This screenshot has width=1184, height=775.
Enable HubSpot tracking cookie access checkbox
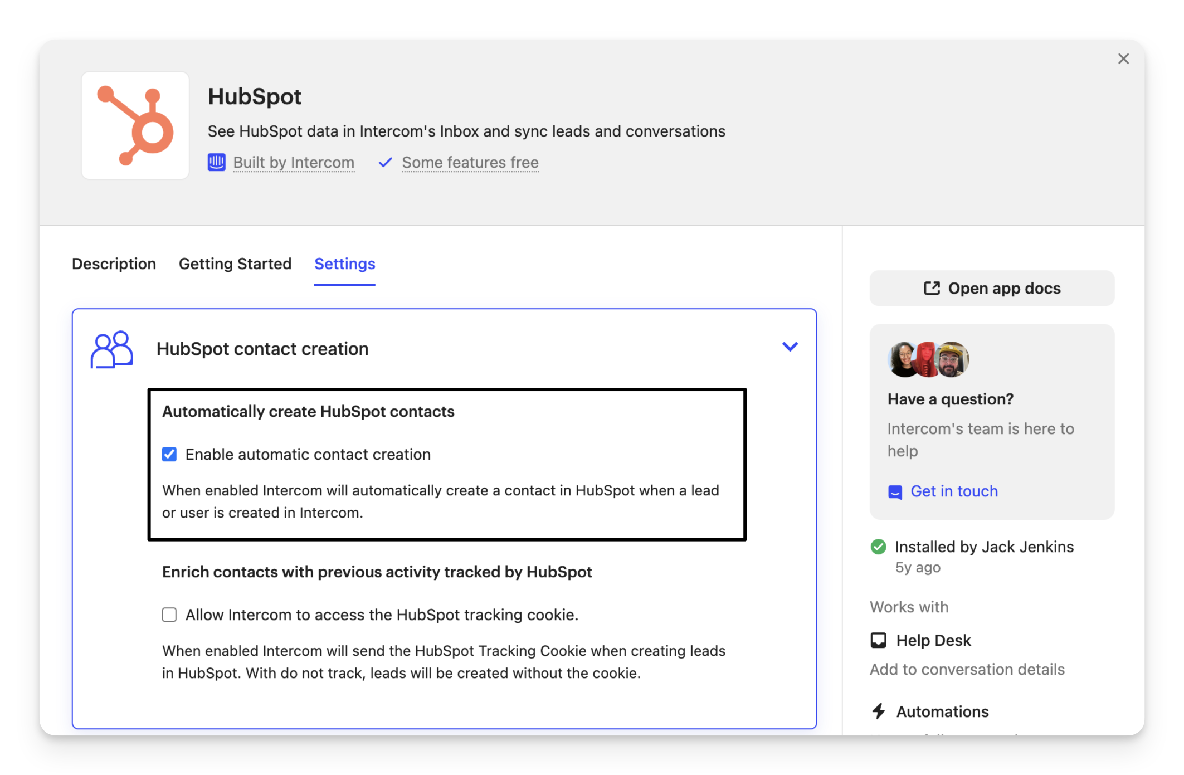click(169, 615)
